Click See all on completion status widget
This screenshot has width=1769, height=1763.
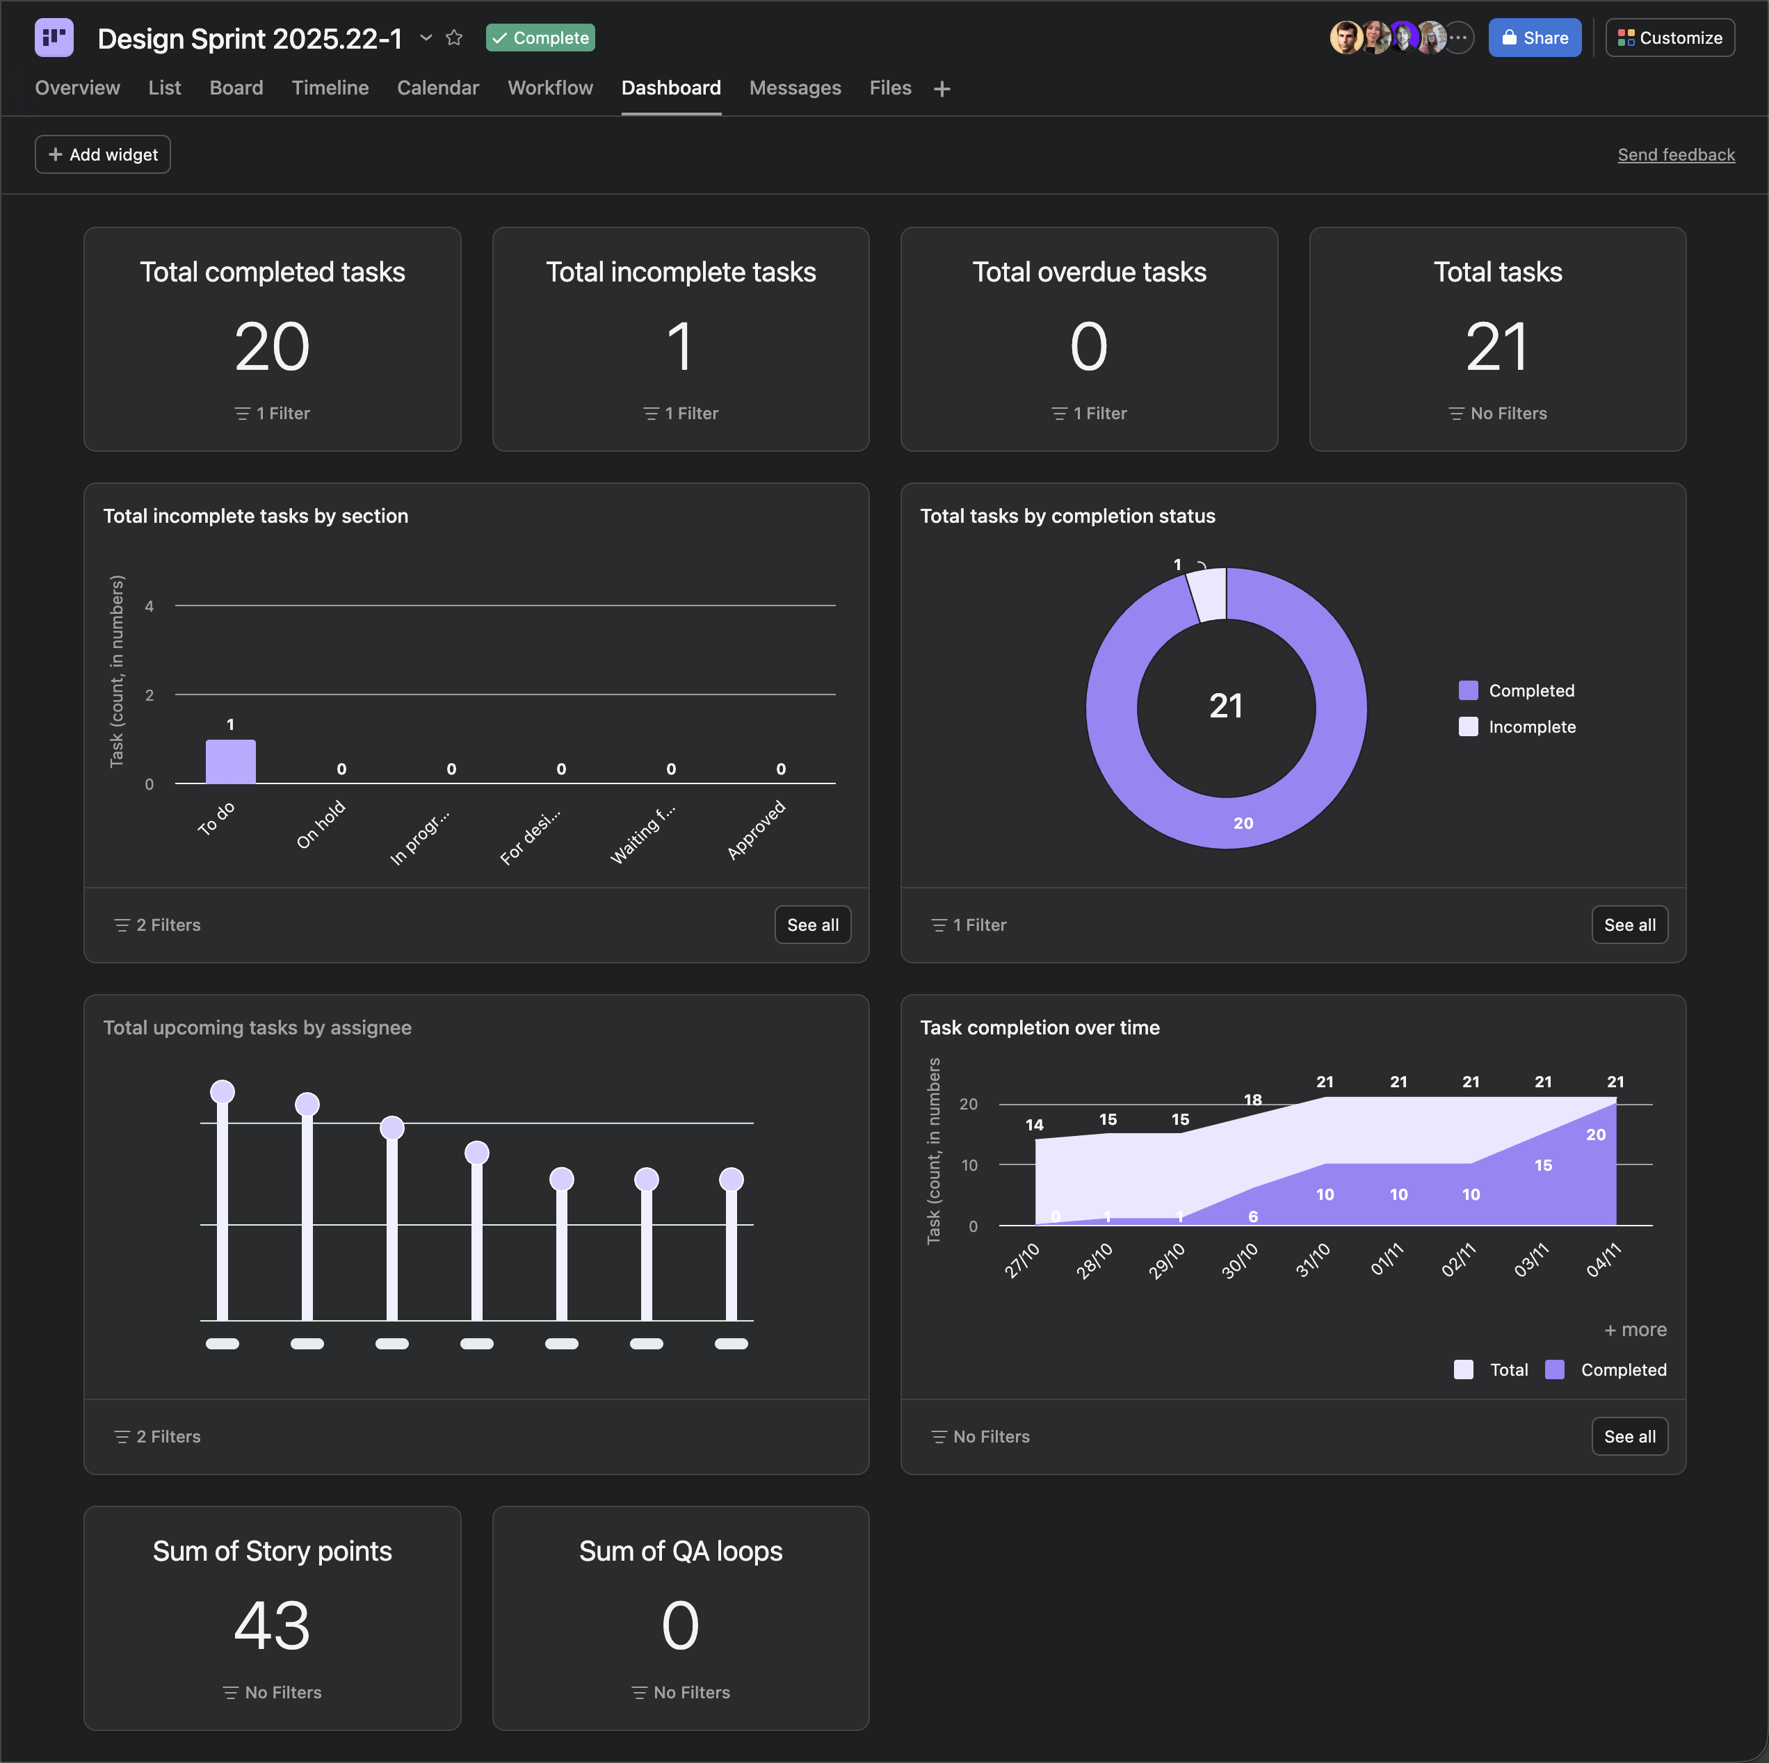tap(1630, 925)
